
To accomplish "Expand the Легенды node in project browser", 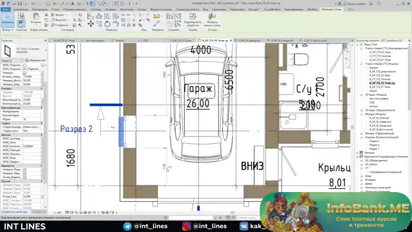I will (x=358, y=153).
